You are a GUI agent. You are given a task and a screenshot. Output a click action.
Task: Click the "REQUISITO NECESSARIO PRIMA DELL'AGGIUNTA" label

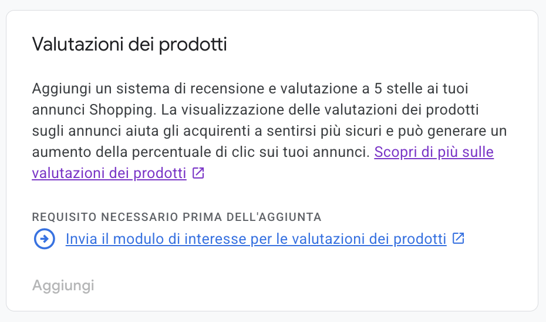coord(177,217)
